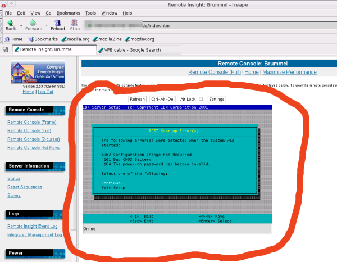
Task: Open the Survey link
Action: tap(14, 195)
